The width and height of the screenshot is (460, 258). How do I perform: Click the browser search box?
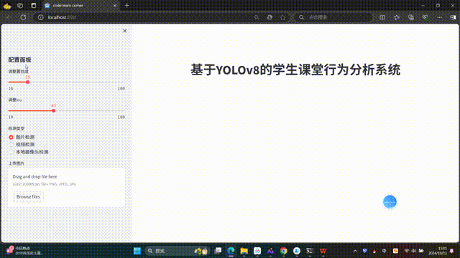pos(333,17)
